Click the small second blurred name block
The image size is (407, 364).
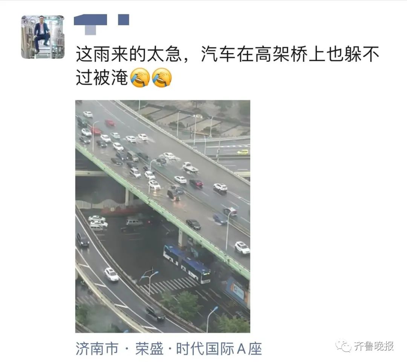pos(124,20)
